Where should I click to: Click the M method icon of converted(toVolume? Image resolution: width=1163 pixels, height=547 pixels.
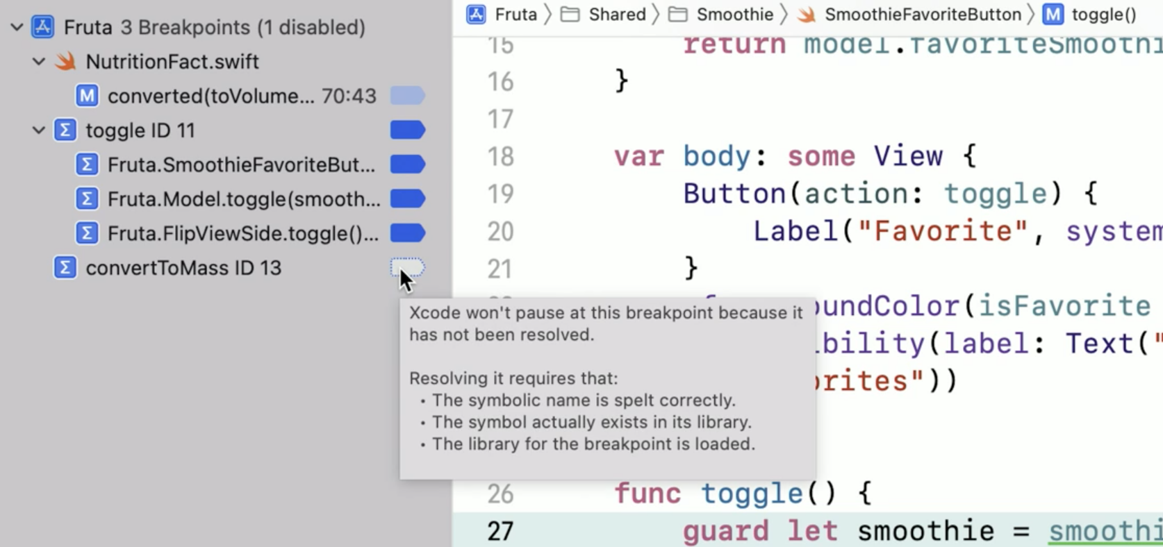87,96
